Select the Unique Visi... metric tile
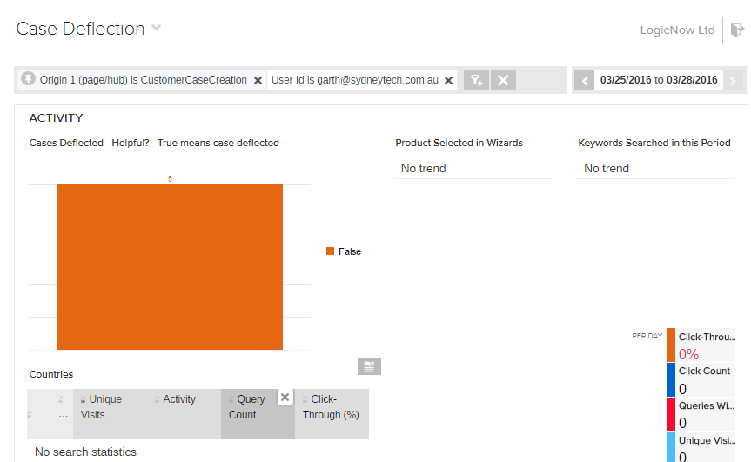Viewport: 751px width, 462px height. [x=701, y=447]
